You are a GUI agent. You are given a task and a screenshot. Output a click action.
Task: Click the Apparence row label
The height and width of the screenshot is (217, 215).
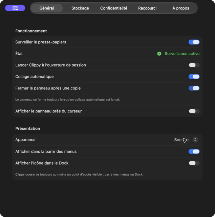tap(25, 140)
